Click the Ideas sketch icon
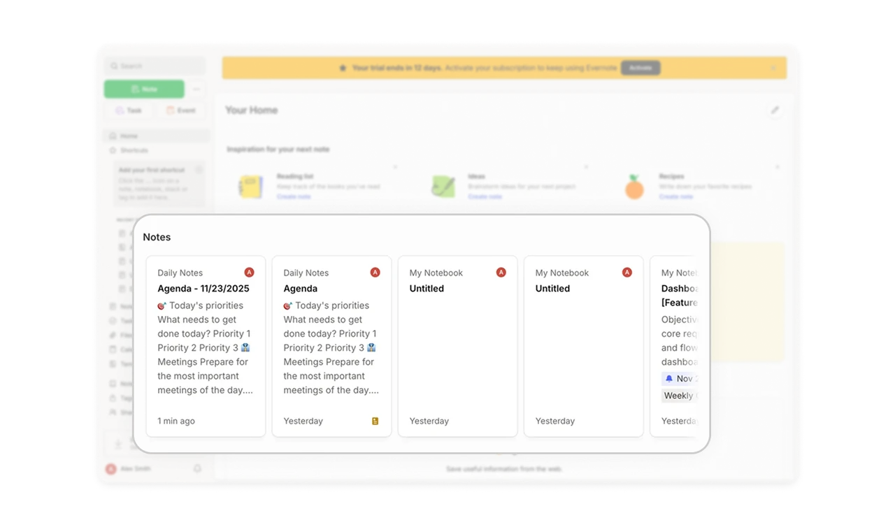This screenshot has height=527, width=895. (x=443, y=187)
